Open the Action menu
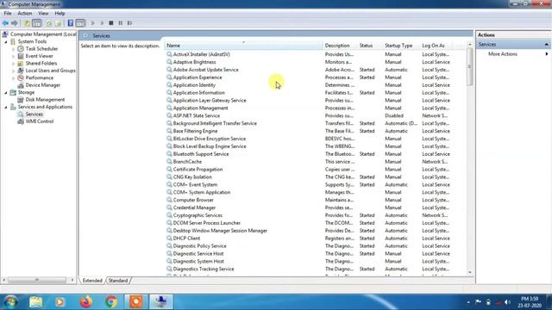 [25, 14]
